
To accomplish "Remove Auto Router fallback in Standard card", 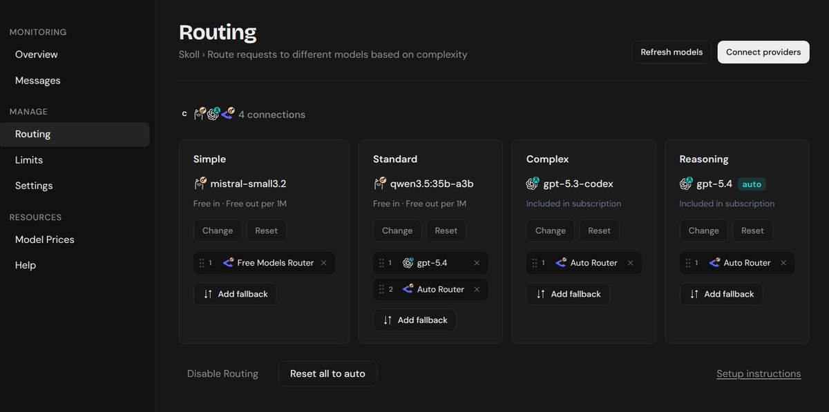I will point(477,289).
